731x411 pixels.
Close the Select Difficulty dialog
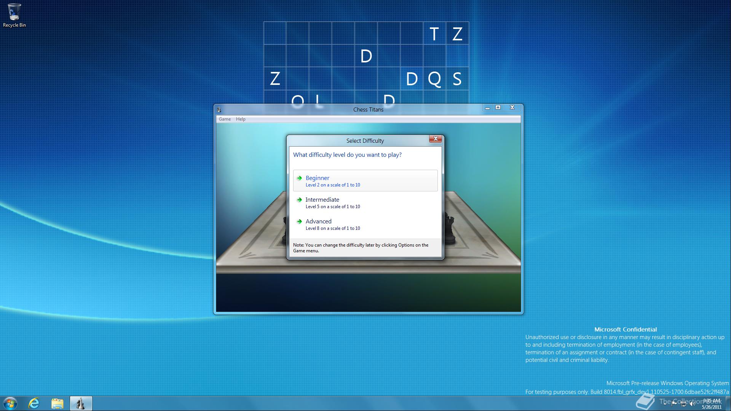click(436, 139)
